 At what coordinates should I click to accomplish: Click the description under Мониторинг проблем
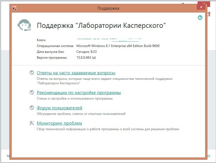click(108, 129)
